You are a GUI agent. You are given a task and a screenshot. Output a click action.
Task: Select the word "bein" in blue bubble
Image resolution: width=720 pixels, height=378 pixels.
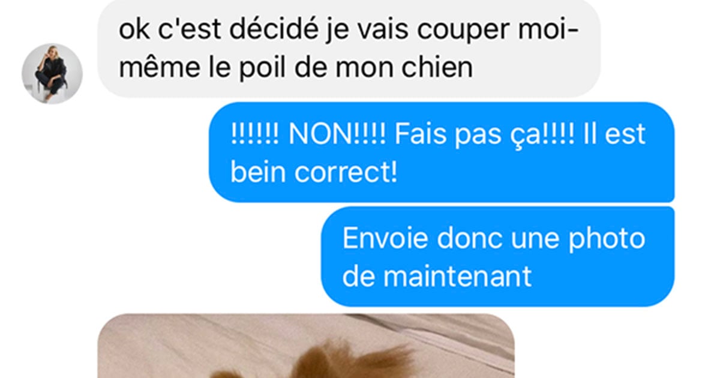click(259, 173)
